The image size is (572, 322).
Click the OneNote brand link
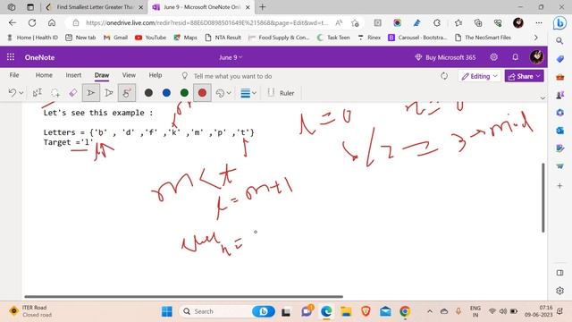39,57
